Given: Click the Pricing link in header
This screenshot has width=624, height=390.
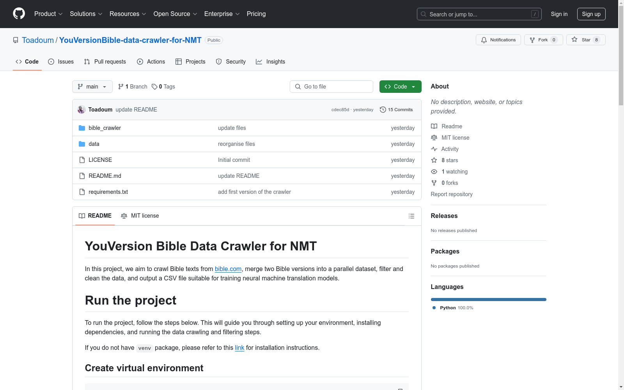Looking at the screenshot, I should 256,14.
